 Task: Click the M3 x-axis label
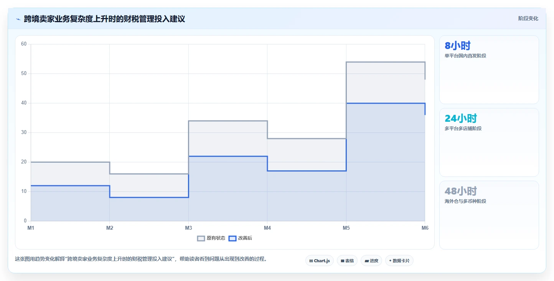coord(188,228)
